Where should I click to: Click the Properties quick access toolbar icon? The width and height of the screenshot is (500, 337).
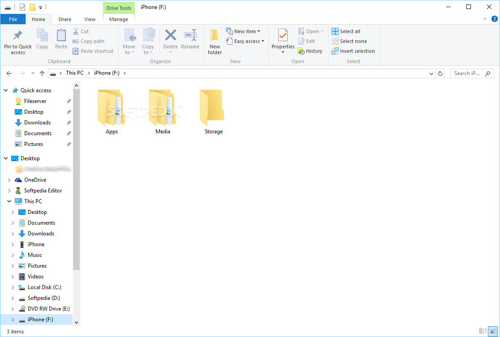click(22, 7)
